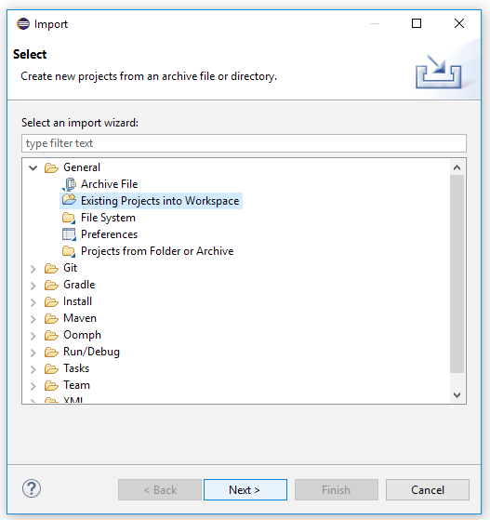Collapse the General category
The width and height of the screenshot is (490, 520).
coord(33,167)
